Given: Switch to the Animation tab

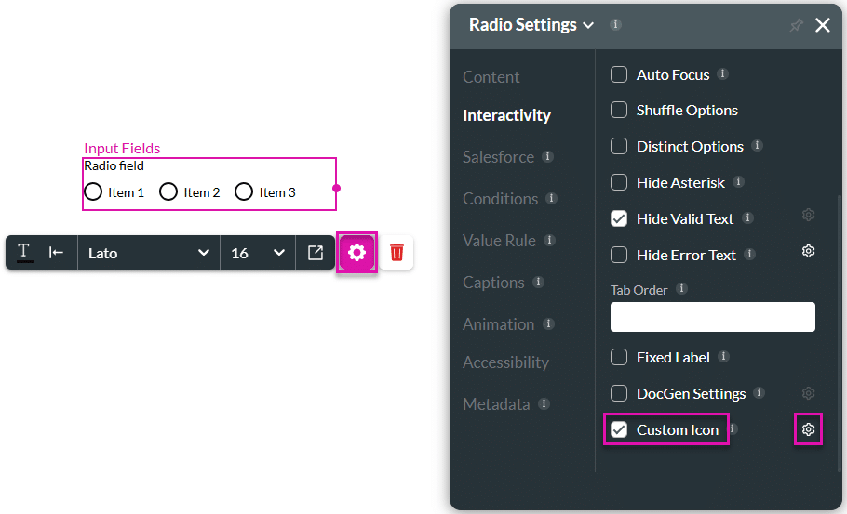Looking at the screenshot, I should point(498,324).
